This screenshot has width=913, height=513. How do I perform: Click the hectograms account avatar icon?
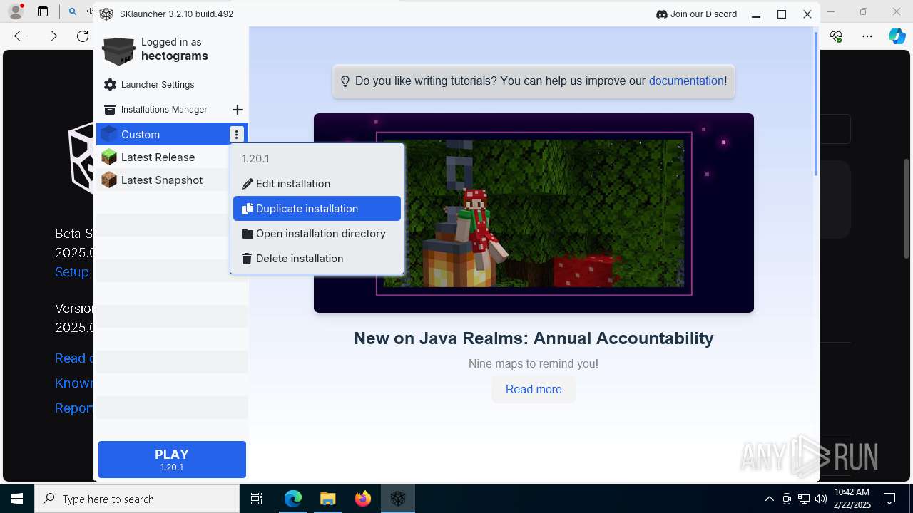tap(118, 51)
